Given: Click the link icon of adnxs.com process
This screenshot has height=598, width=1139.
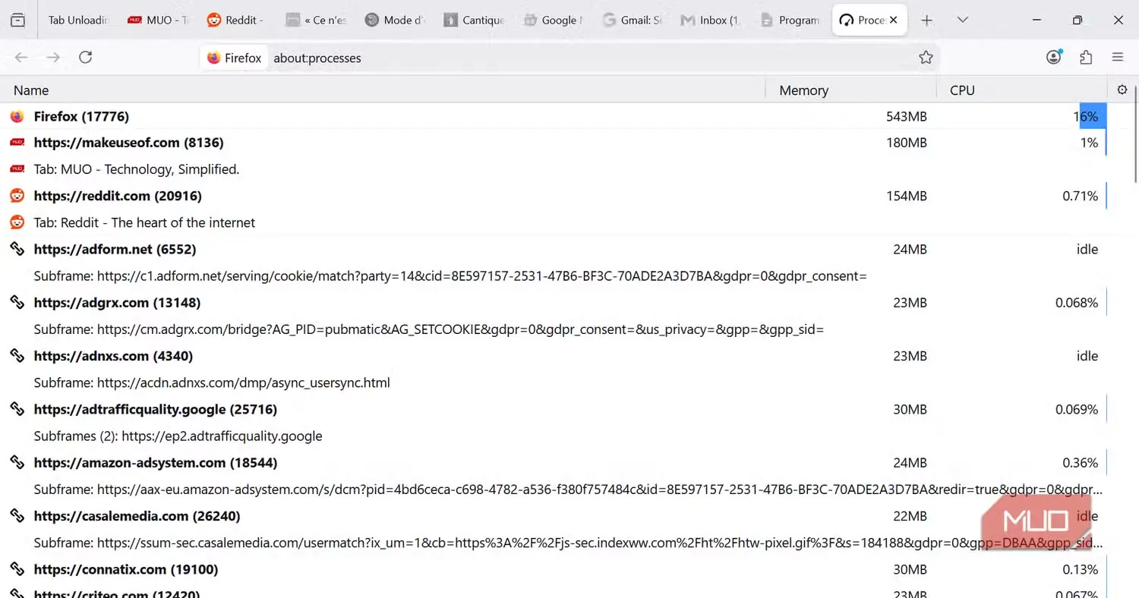Looking at the screenshot, I should [17, 356].
